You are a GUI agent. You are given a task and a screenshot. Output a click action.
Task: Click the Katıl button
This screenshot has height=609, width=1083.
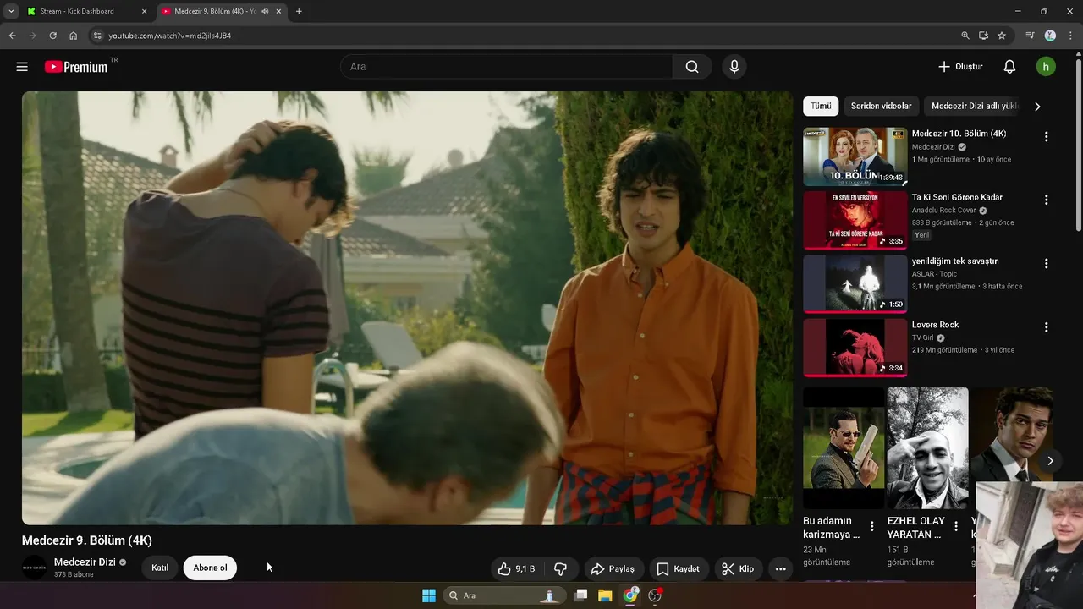pyautogui.click(x=160, y=568)
